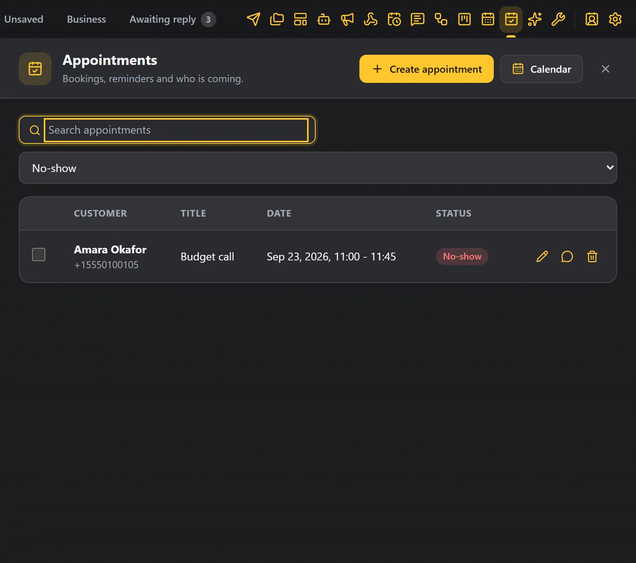Switch to the Business tab
This screenshot has height=563, width=636.
(x=86, y=19)
